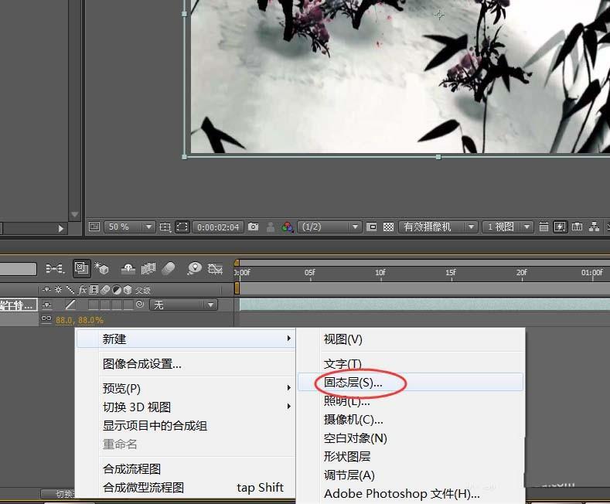Open the 有效摄像机 3D view dropdown
Image resolution: width=610 pixels, height=504 pixels.
point(438,226)
